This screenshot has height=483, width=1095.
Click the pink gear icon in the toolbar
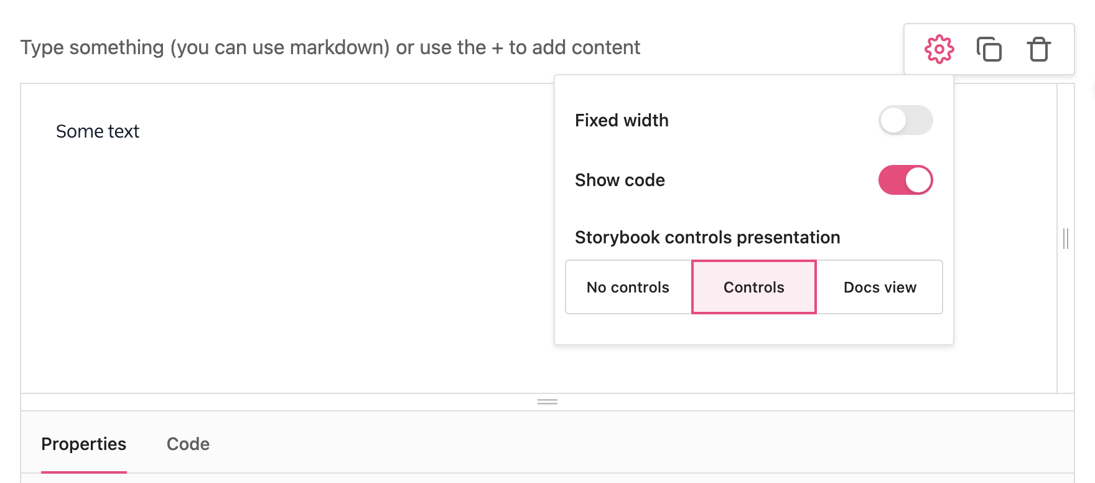click(939, 49)
